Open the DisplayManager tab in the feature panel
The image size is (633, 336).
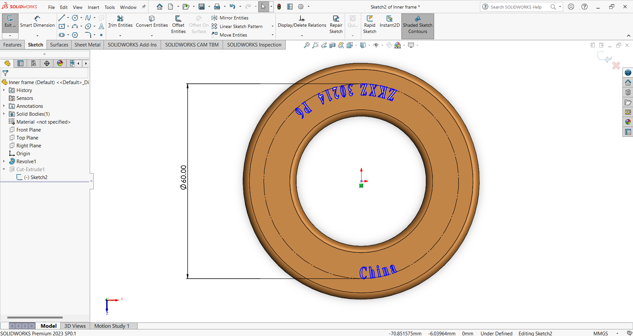60,63
